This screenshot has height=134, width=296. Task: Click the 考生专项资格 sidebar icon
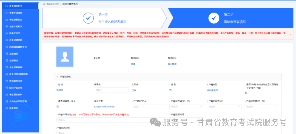(x=7, y=13)
